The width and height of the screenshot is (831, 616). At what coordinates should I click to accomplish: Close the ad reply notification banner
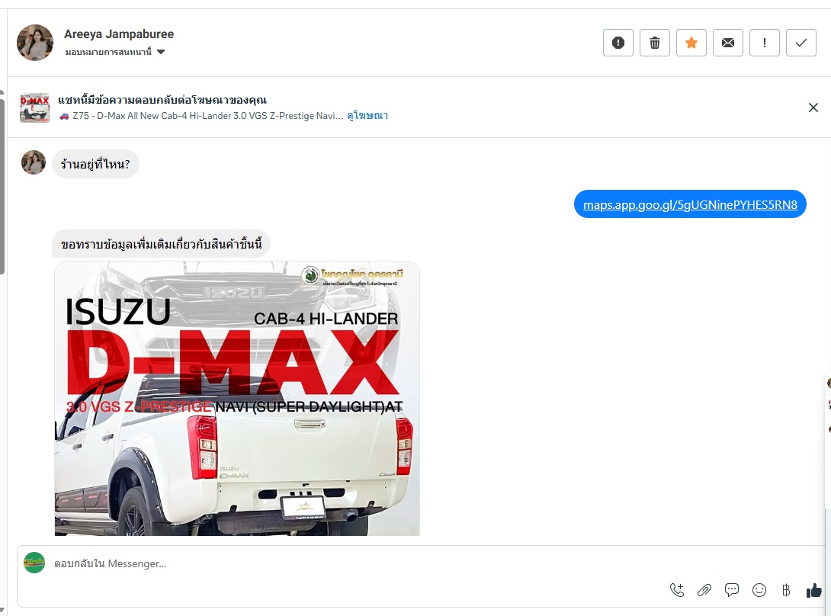click(813, 107)
